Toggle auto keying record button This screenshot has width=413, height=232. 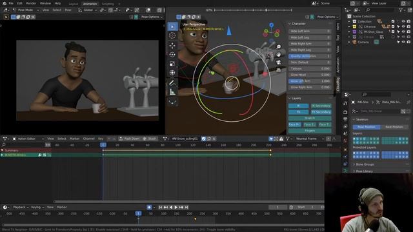149,208
